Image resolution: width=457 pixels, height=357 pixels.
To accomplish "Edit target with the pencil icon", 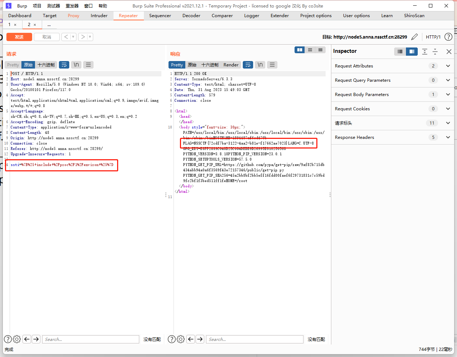I will pyautogui.click(x=415, y=37).
